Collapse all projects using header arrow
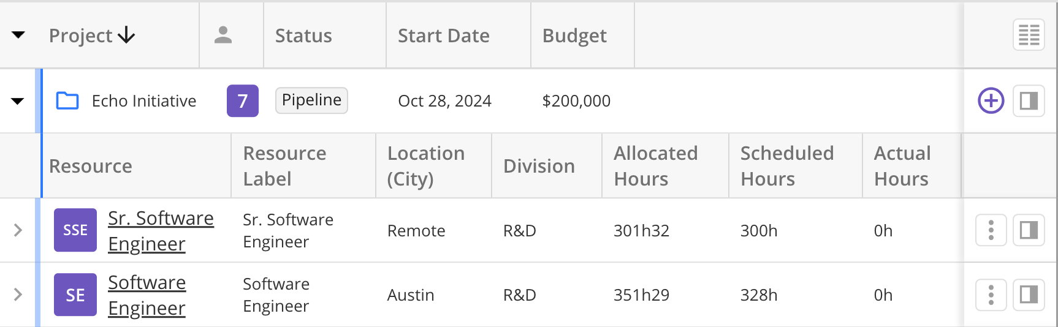The height and width of the screenshot is (327, 1058). tap(18, 35)
